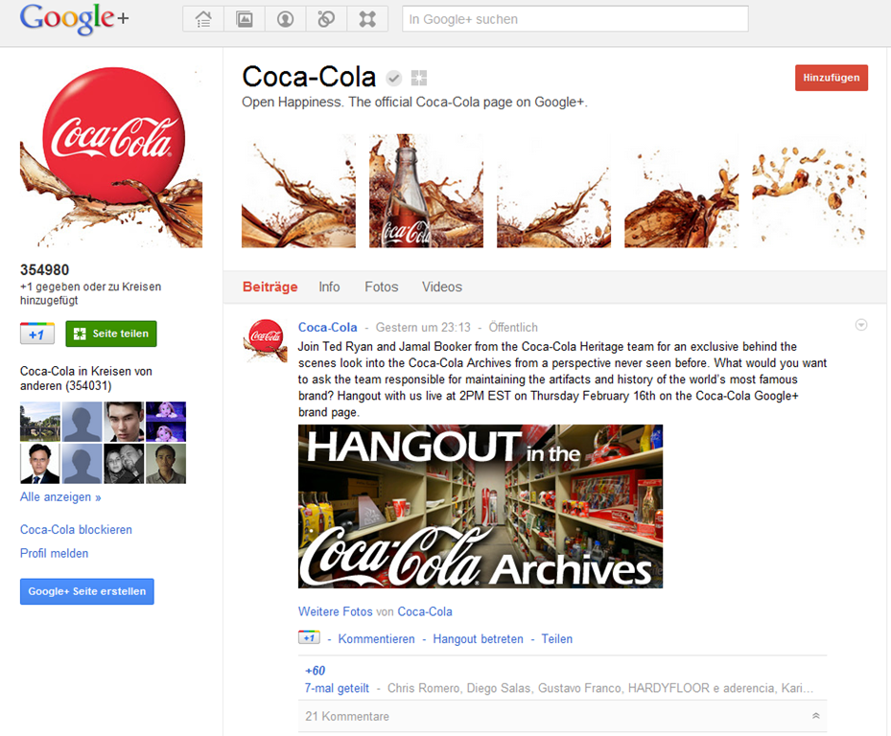Open the '7-mal geteilt' link
Image resolution: width=891 pixels, height=736 pixels.
click(x=337, y=688)
